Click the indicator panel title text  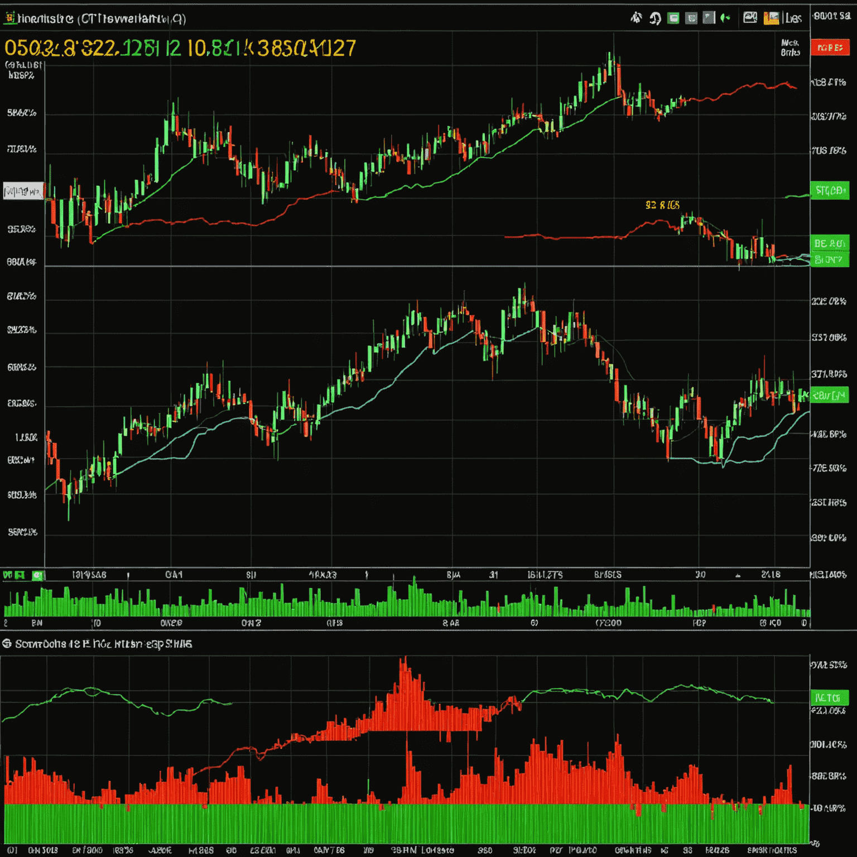pyautogui.click(x=104, y=644)
